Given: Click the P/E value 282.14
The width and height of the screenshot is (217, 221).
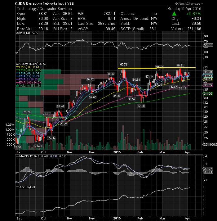Looking at the screenshot, I should coord(109,14).
